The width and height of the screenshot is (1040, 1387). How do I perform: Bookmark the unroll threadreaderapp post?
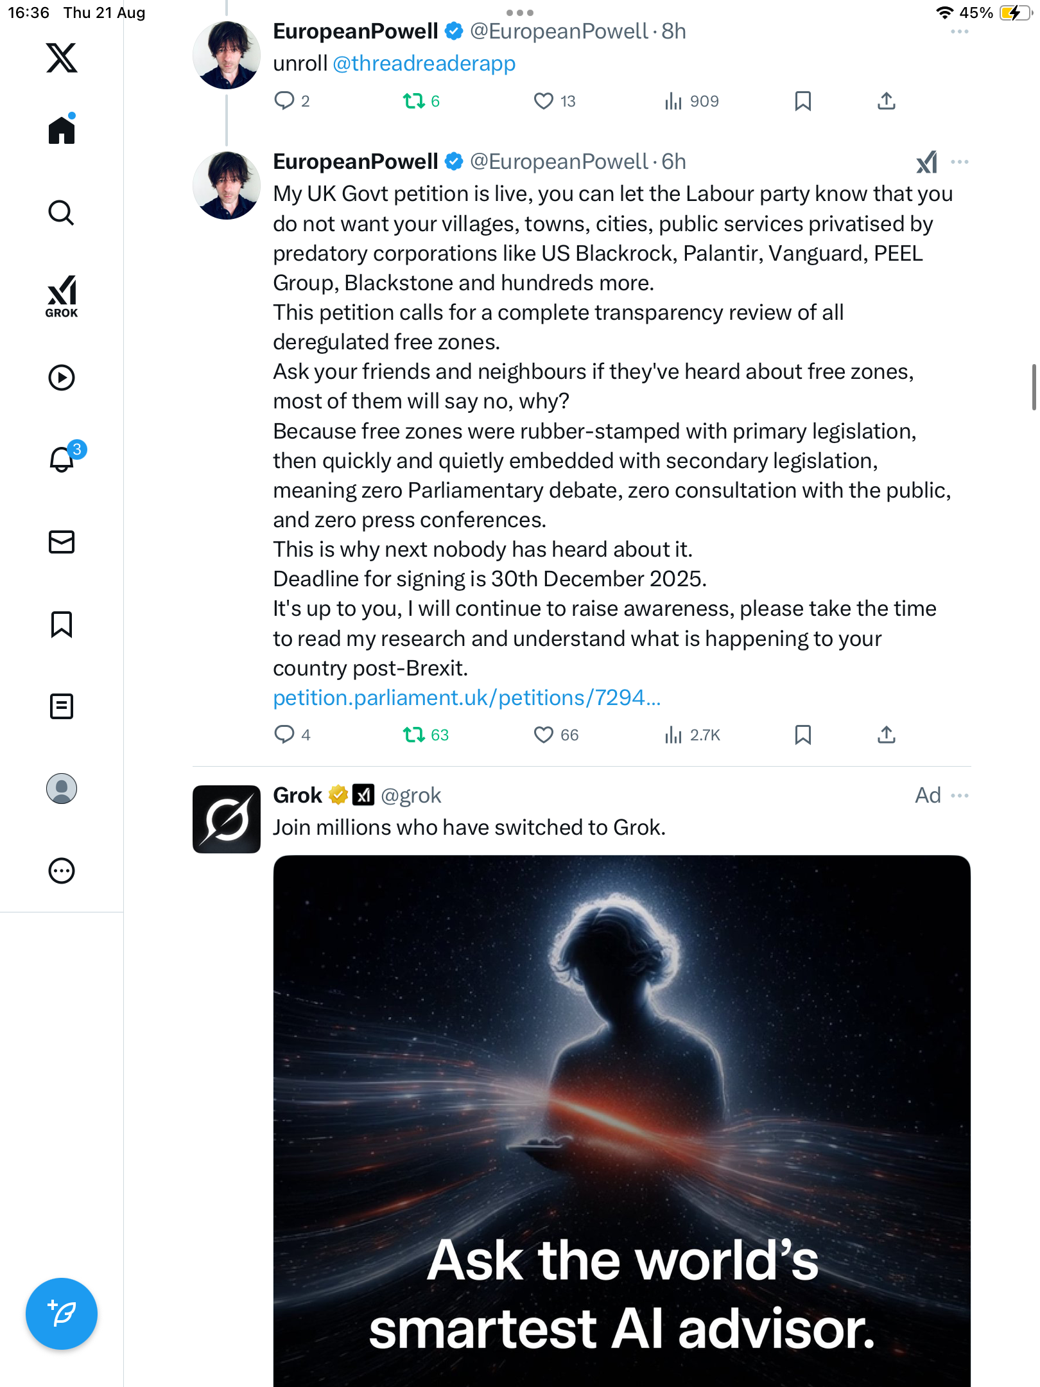click(x=802, y=101)
